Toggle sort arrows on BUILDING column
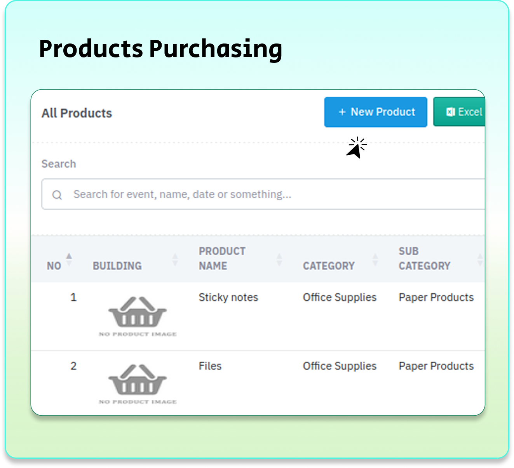Screen dimensions: 514x468 coord(175,259)
